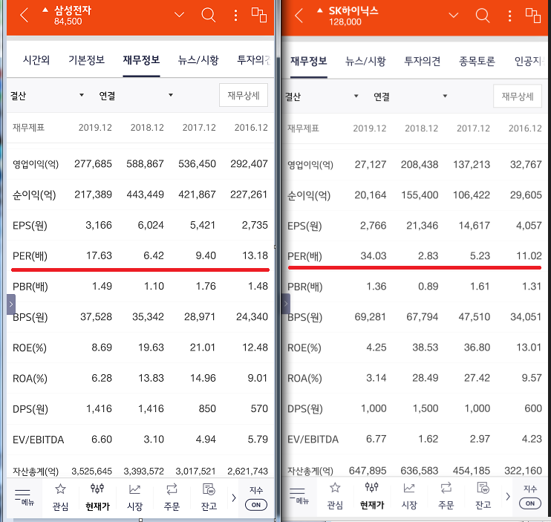Image resolution: width=551 pixels, height=522 pixels.
Task: Click 삼성전자 2019.12 column header
Action: pos(95,128)
